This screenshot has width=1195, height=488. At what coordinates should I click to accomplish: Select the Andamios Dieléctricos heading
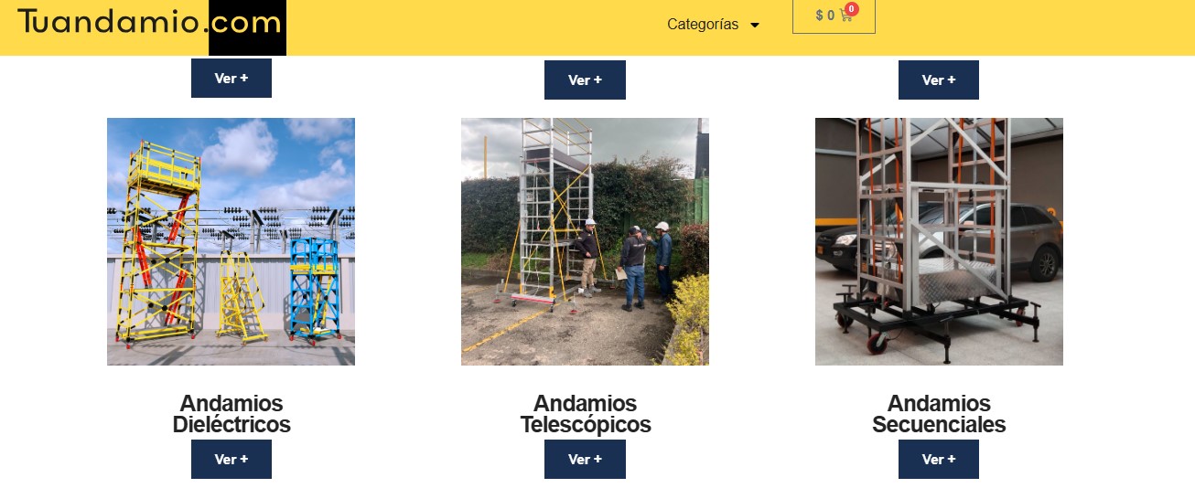(231, 414)
